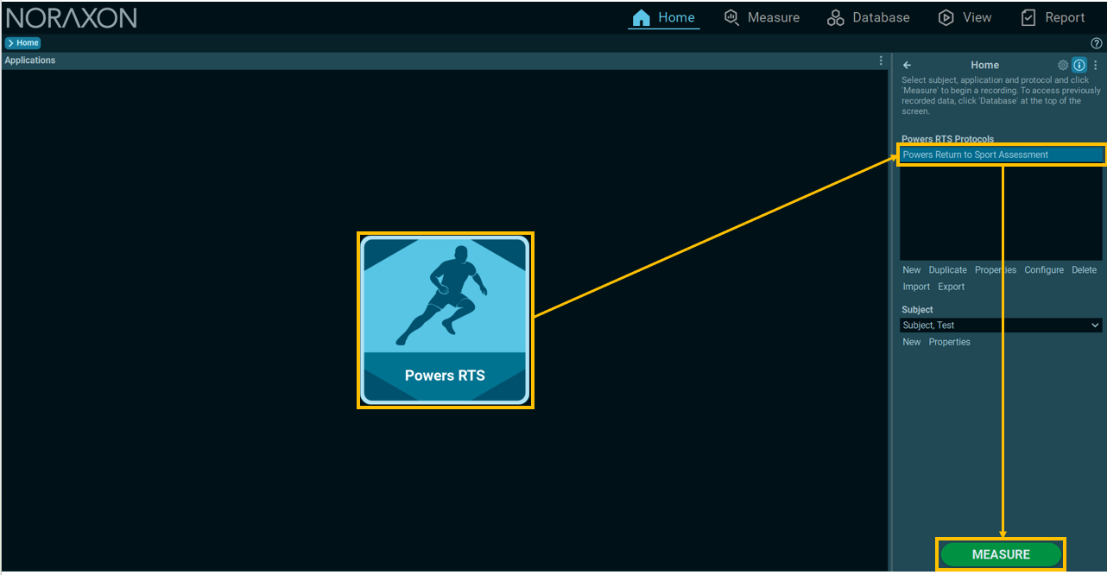This screenshot has width=1107, height=575.
Task: Click the green MEASURE button
Action: [1001, 554]
